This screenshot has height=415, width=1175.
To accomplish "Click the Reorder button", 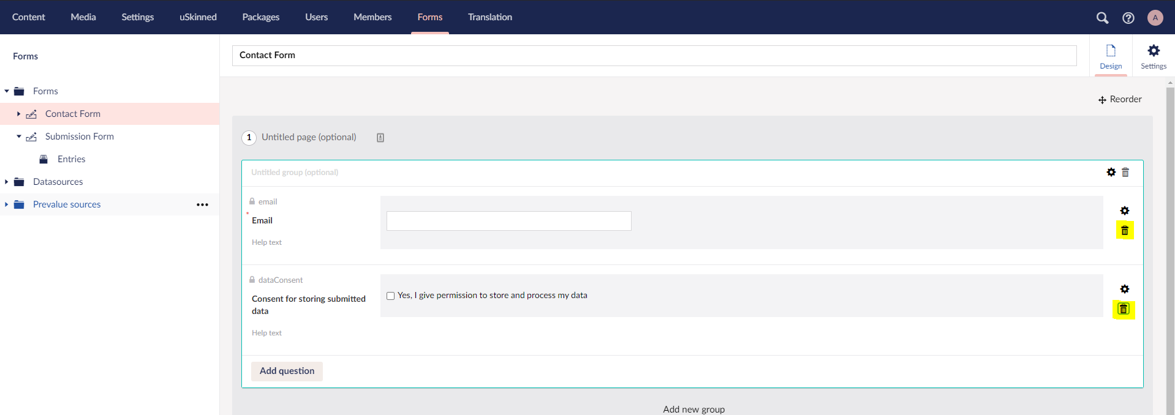I will point(1120,99).
